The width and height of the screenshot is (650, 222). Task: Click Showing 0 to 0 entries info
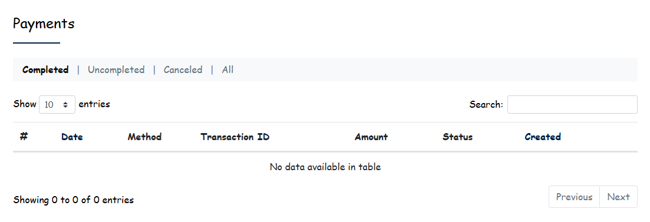74,200
